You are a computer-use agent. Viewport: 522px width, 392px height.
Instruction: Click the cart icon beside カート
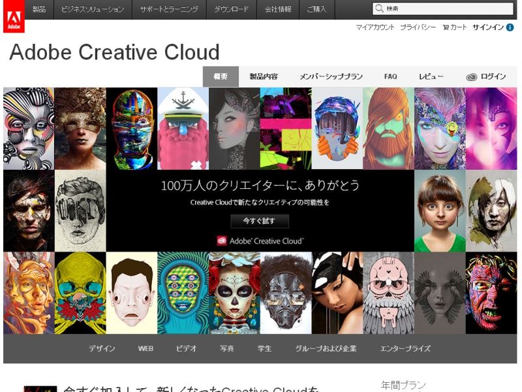point(446,27)
